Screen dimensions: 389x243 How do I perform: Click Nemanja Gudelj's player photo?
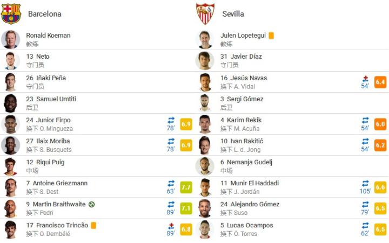[x=205, y=166]
